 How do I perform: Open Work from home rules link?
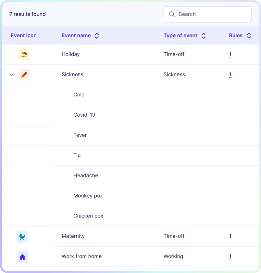coord(230,256)
